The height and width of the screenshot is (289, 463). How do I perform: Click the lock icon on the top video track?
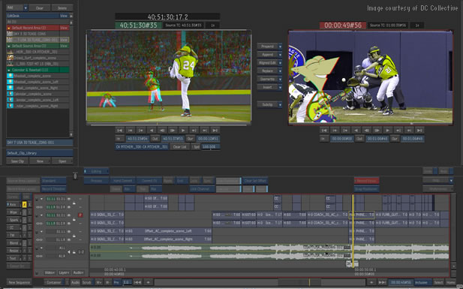pos(74,203)
